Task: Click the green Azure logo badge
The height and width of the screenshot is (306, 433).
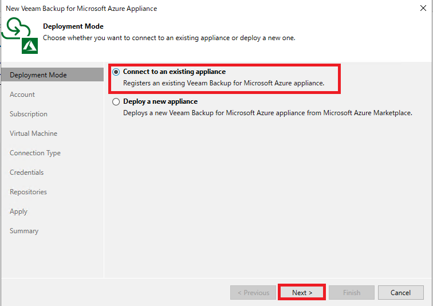Action: (x=30, y=46)
